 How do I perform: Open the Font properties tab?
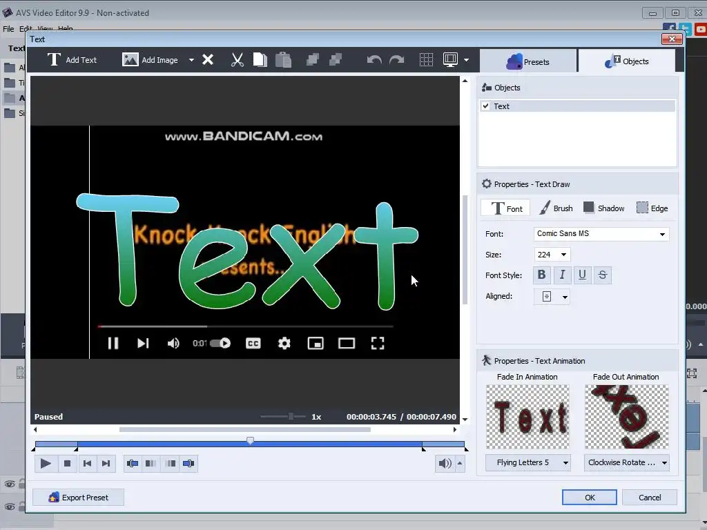coord(506,208)
